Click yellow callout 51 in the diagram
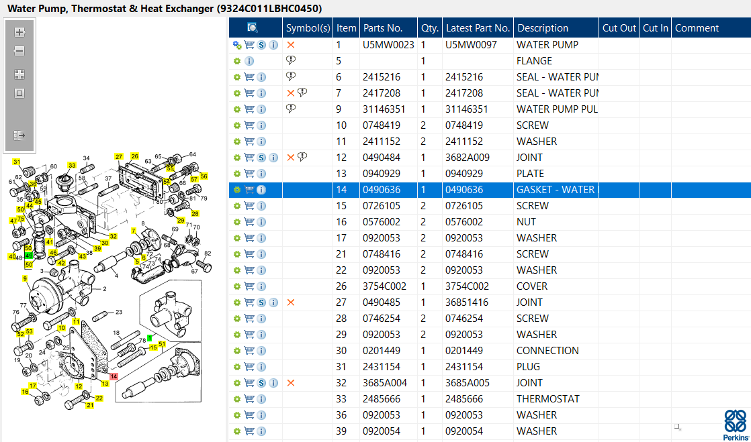 pyautogui.click(x=162, y=344)
